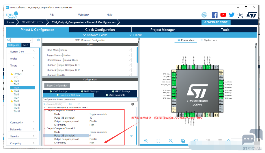Go to next search result arrow

(79, 104)
